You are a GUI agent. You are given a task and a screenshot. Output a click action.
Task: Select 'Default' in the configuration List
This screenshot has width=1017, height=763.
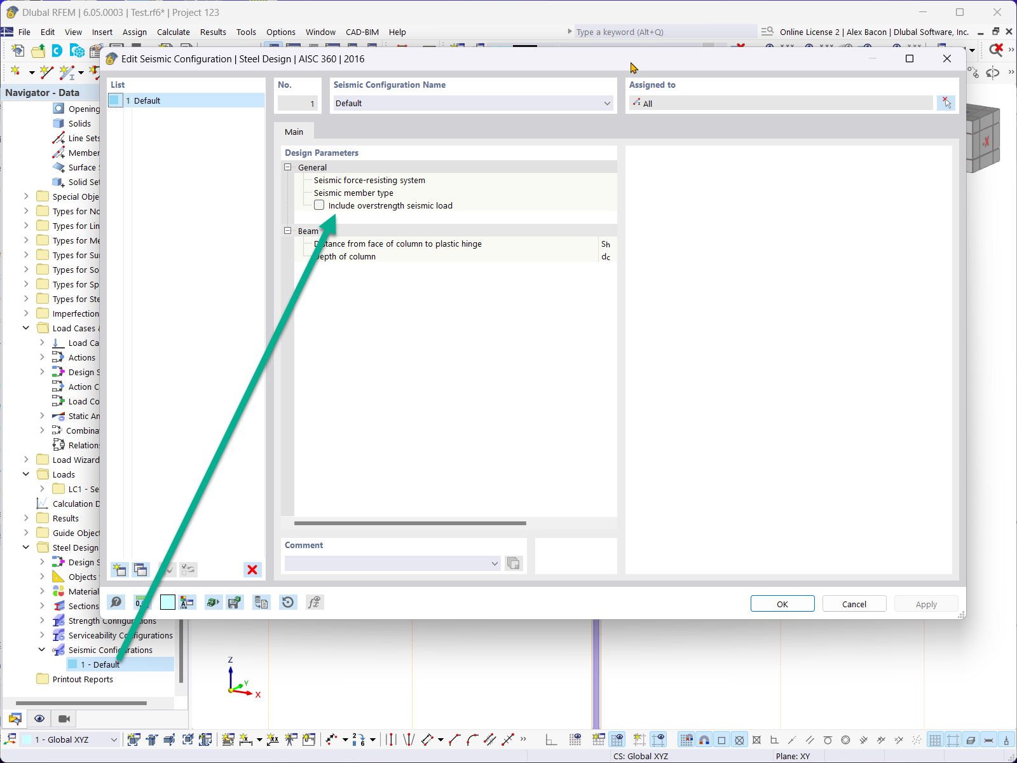point(186,100)
